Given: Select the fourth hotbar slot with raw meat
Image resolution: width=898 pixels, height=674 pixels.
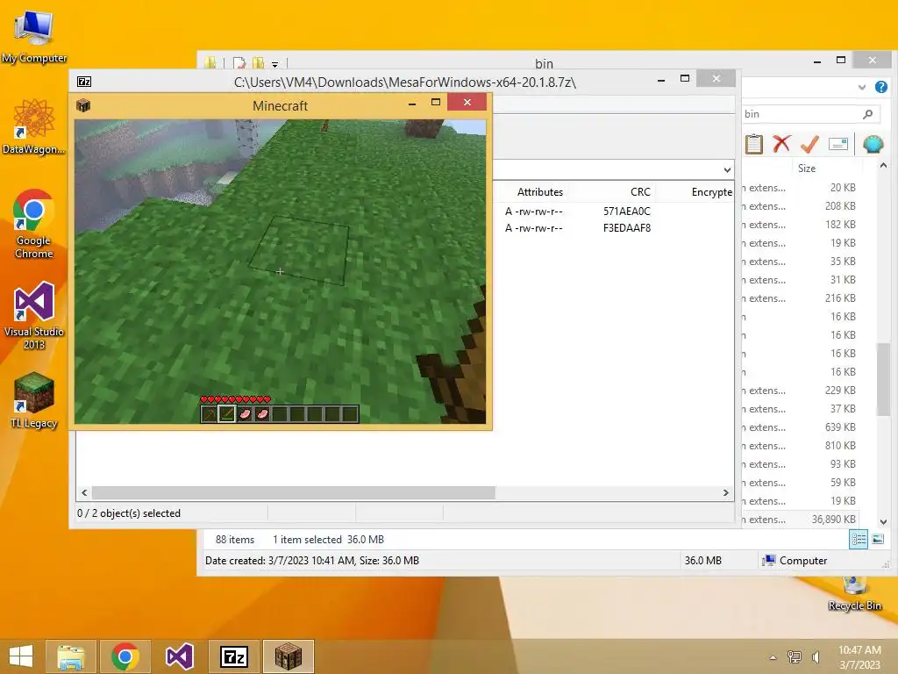Looking at the screenshot, I should pyautogui.click(x=262, y=414).
